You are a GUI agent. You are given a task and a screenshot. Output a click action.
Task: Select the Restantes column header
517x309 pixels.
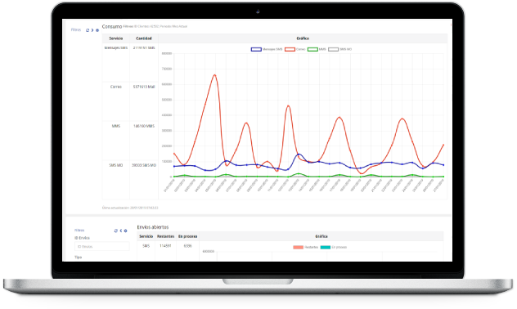[x=165, y=236]
